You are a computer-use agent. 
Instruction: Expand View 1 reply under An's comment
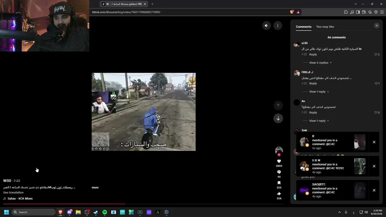click(x=319, y=121)
